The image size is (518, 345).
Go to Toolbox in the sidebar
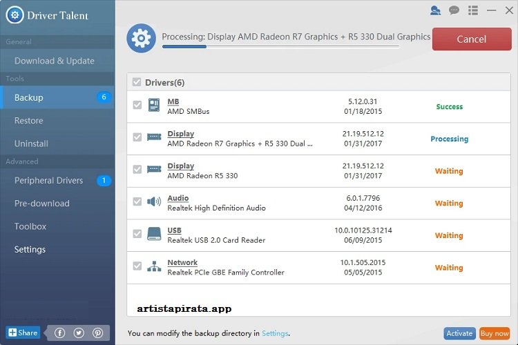pos(30,226)
